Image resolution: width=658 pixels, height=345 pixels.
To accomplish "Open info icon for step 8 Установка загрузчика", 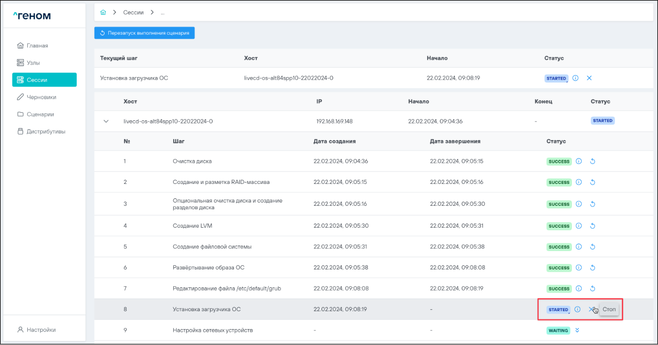I will pyautogui.click(x=577, y=309).
